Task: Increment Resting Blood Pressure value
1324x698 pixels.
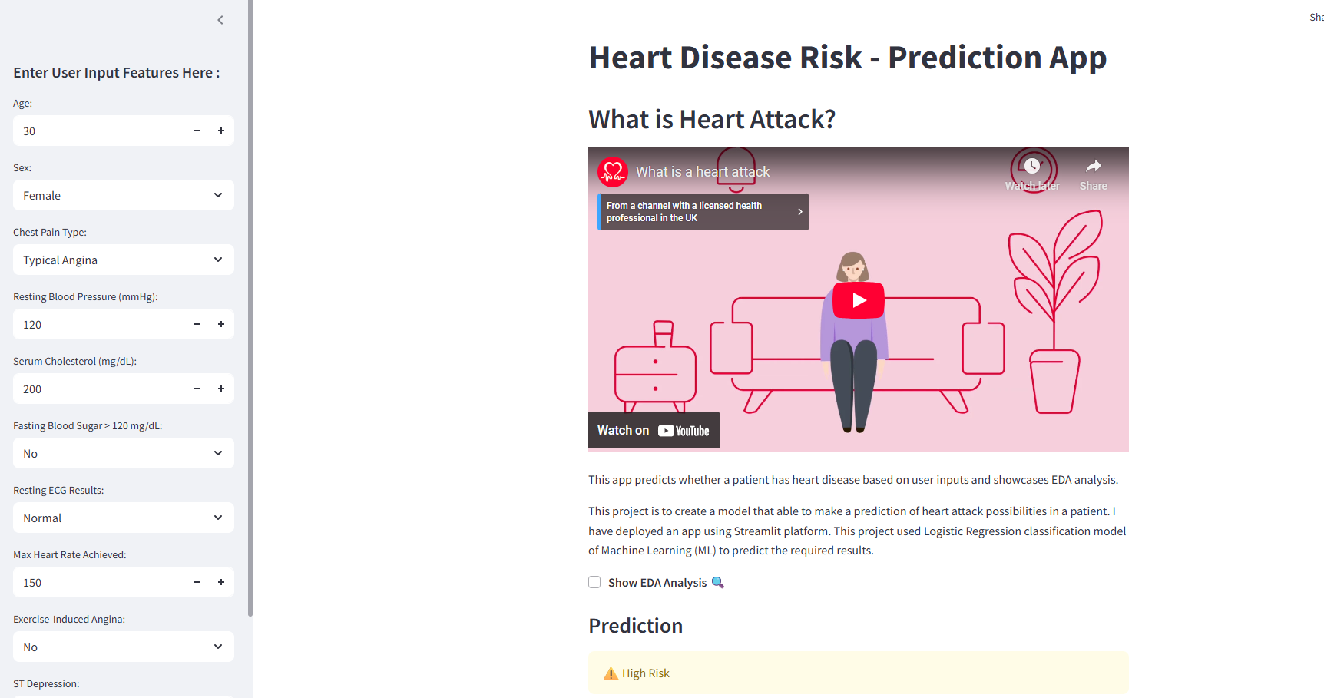Action: pos(221,324)
